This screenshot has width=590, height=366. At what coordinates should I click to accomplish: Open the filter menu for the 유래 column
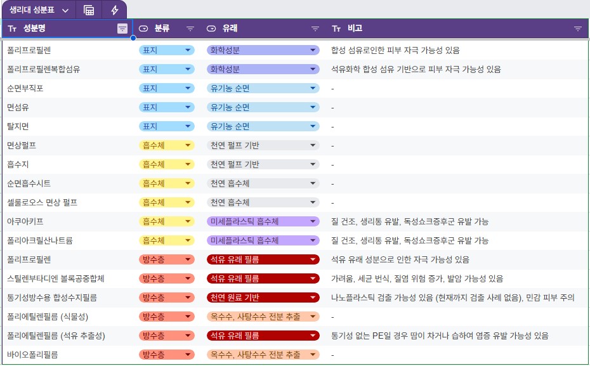pyautogui.click(x=315, y=29)
